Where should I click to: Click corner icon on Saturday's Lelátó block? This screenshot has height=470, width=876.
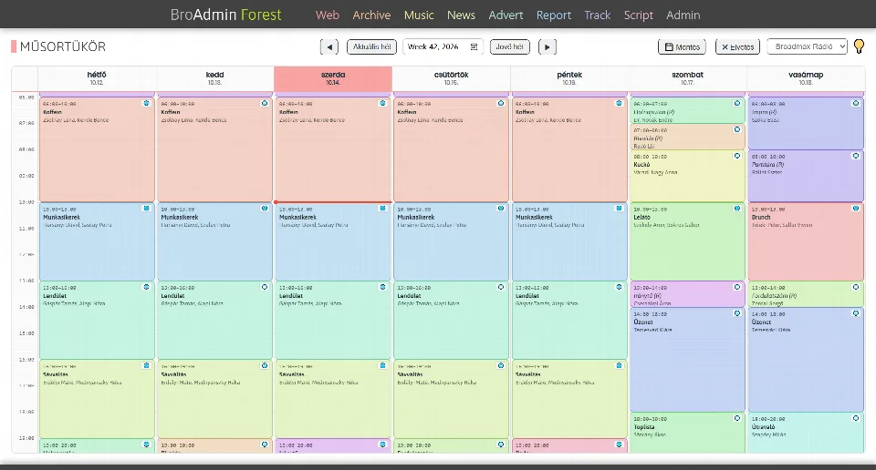tap(737, 209)
